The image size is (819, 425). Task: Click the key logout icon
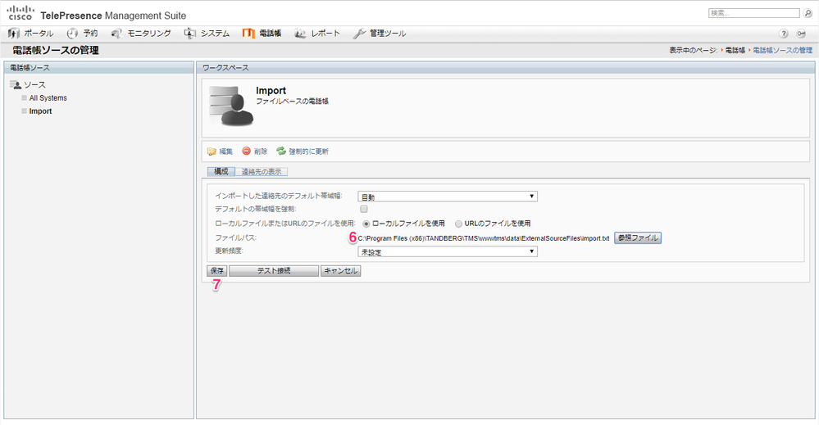point(801,34)
